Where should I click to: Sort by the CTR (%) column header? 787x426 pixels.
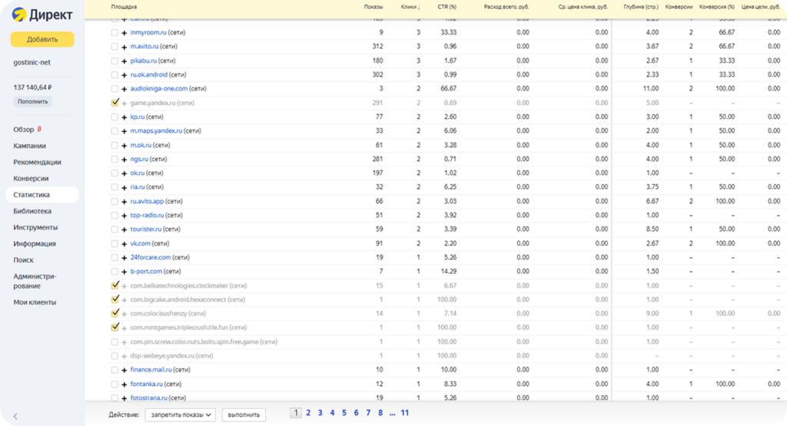[x=447, y=7]
